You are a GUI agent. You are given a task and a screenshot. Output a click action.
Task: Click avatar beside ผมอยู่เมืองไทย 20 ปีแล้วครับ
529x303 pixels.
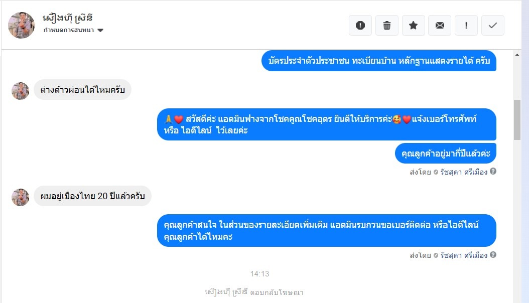[x=20, y=197]
